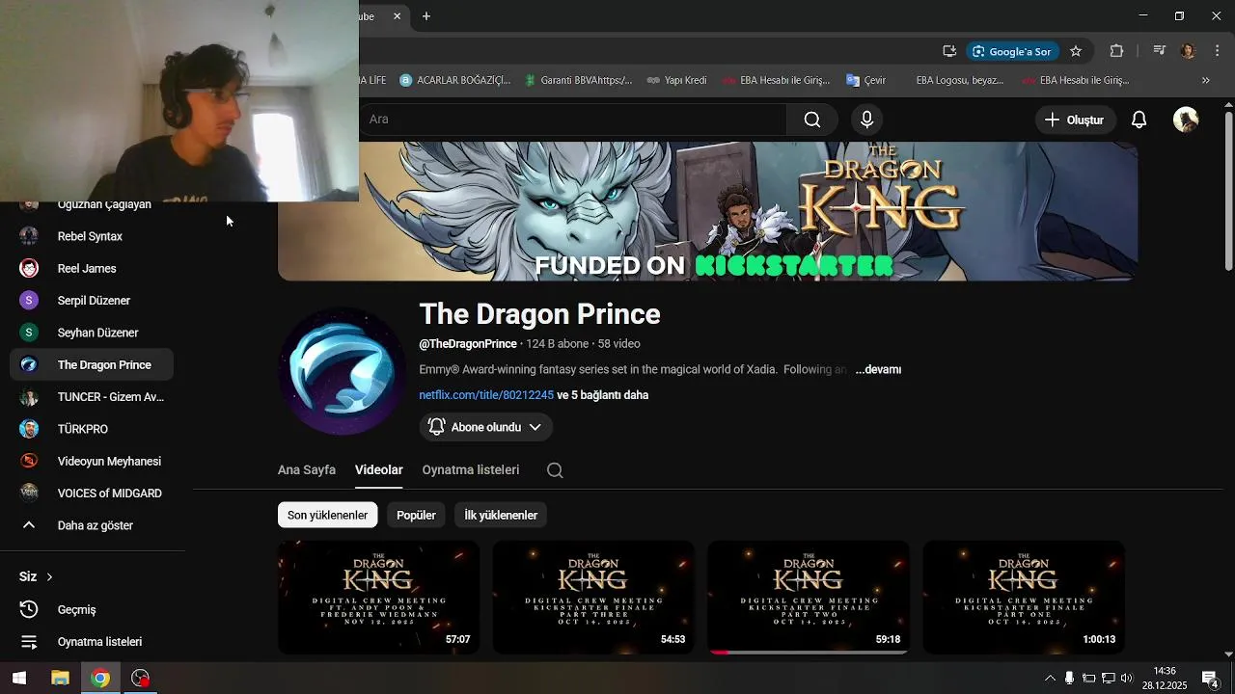The width and height of the screenshot is (1235, 694).
Task: Click Seyhan Düzener avatar icon
Action: (29, 333)
